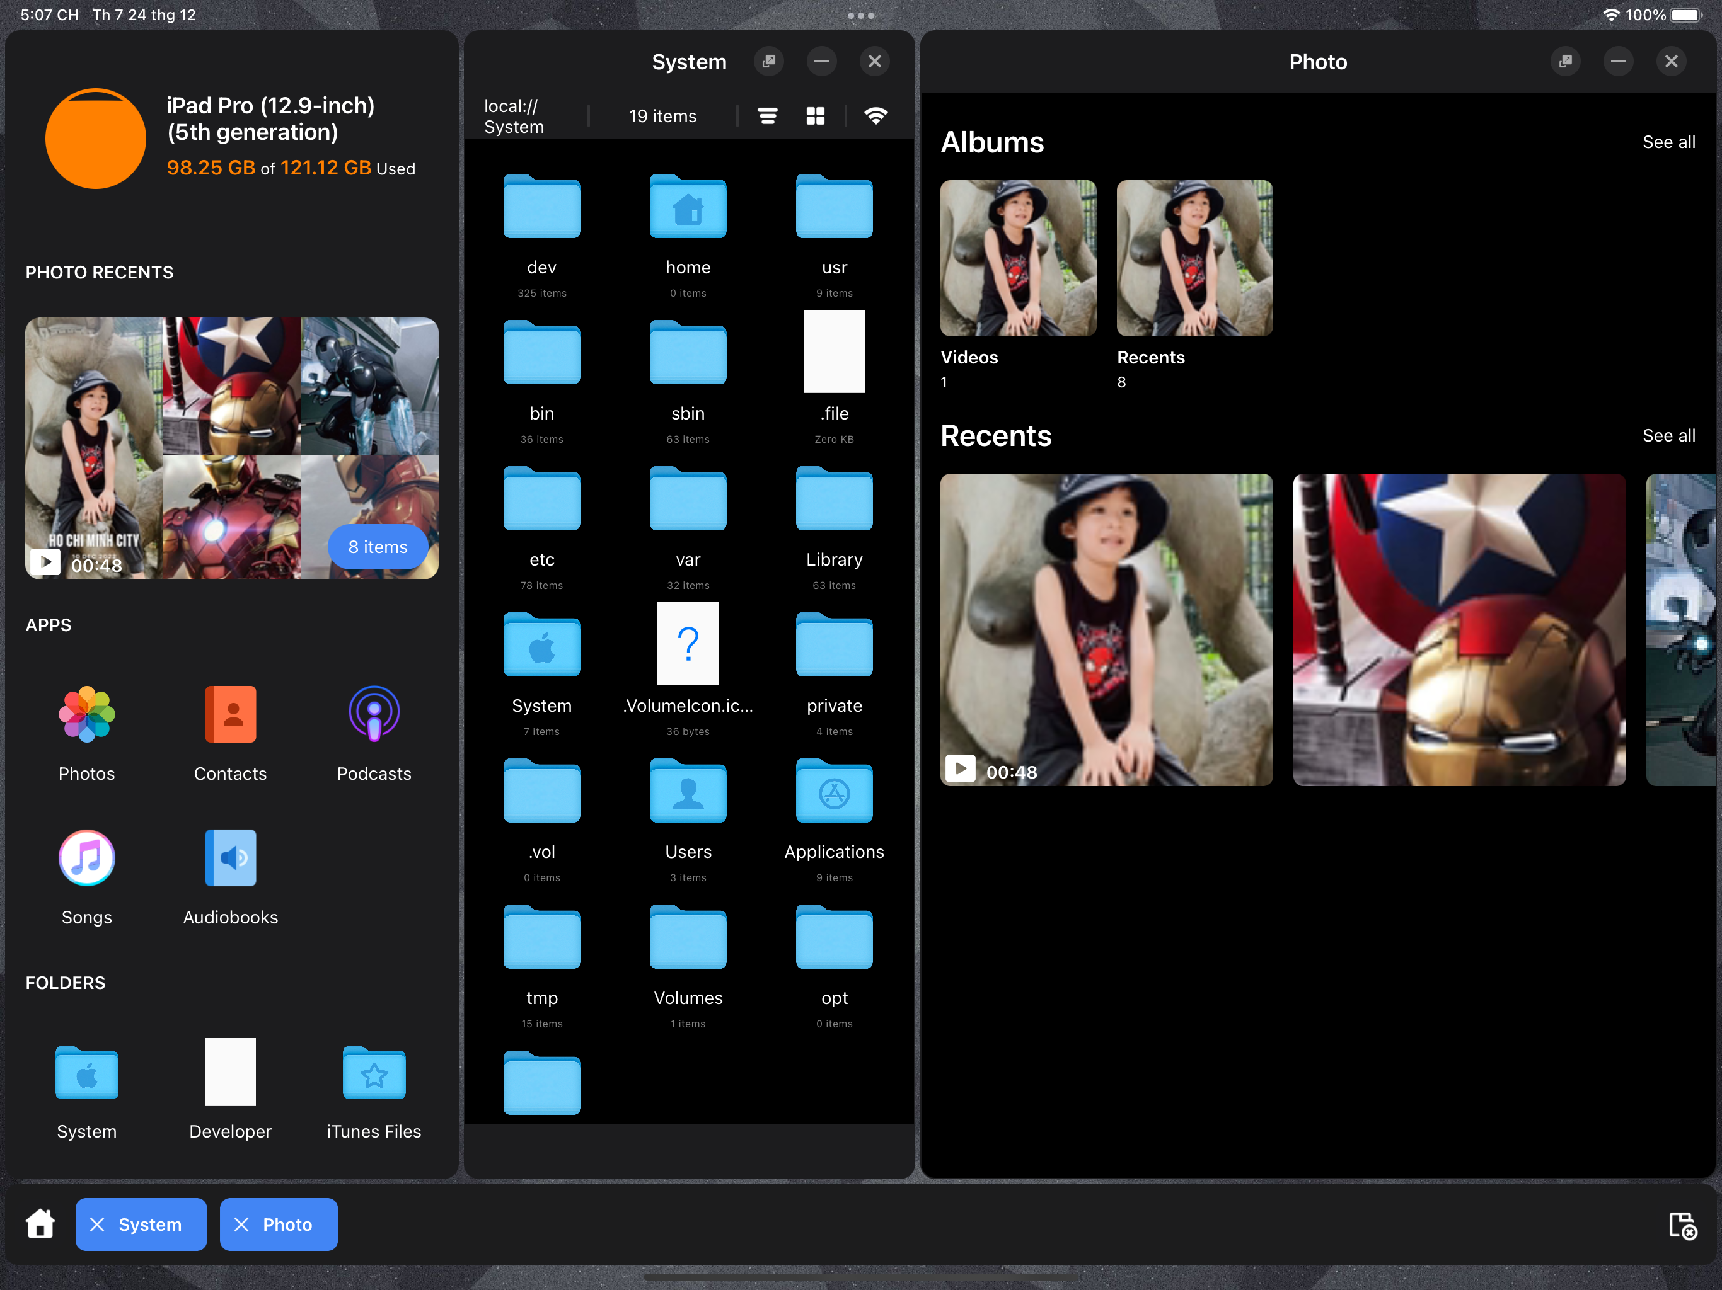
Task: Tap the status bar Wi-Fi indicator
Action: tap(1610, 14)
